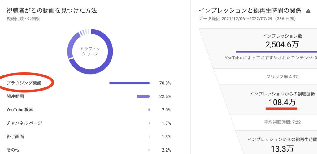
Task: Click the 13.3万 total watch time value
Action: [x=282, y=149]
